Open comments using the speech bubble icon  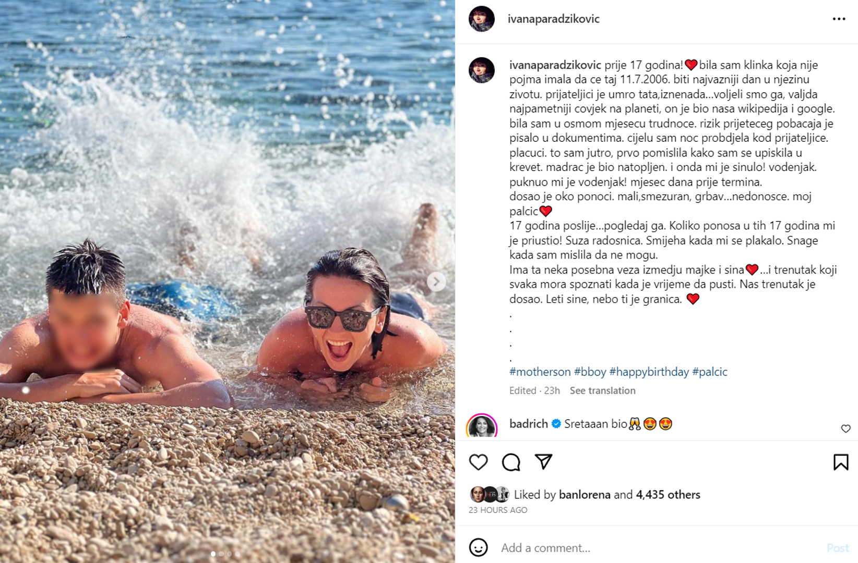pos(511,462)
